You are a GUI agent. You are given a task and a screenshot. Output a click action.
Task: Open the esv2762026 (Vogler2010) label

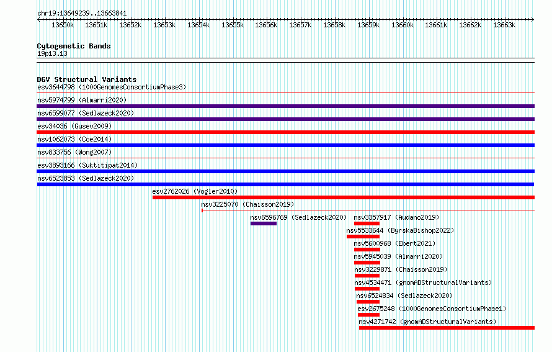pos(195,191)
